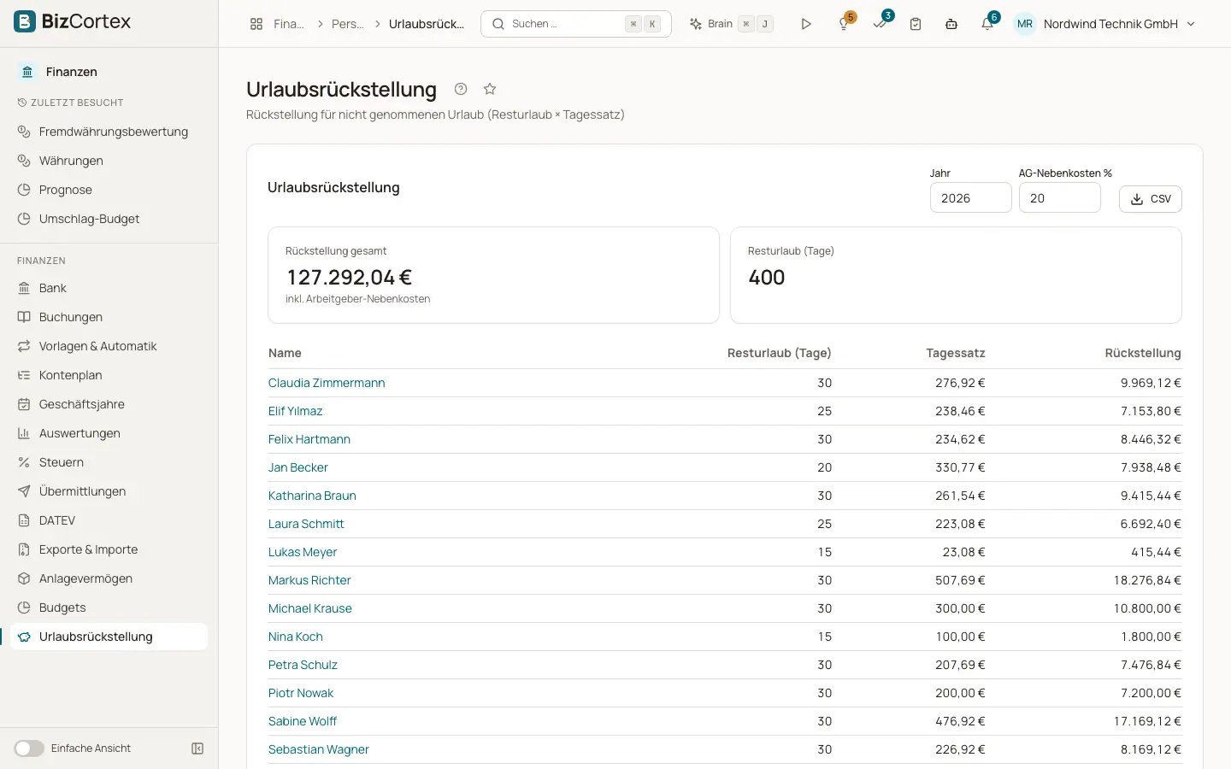
Task: Open the notifications bell
Action: 987,24
